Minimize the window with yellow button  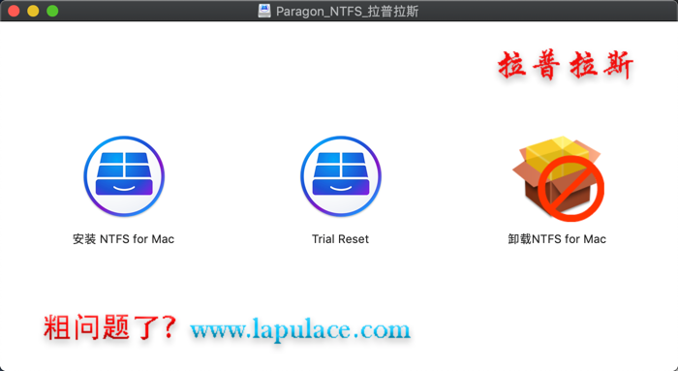(x=33, y=11)
